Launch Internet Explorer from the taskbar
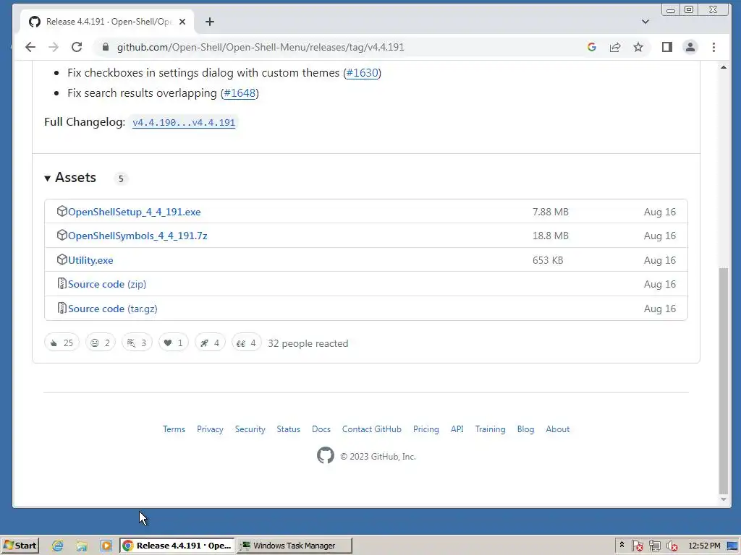 coord(58,546)
